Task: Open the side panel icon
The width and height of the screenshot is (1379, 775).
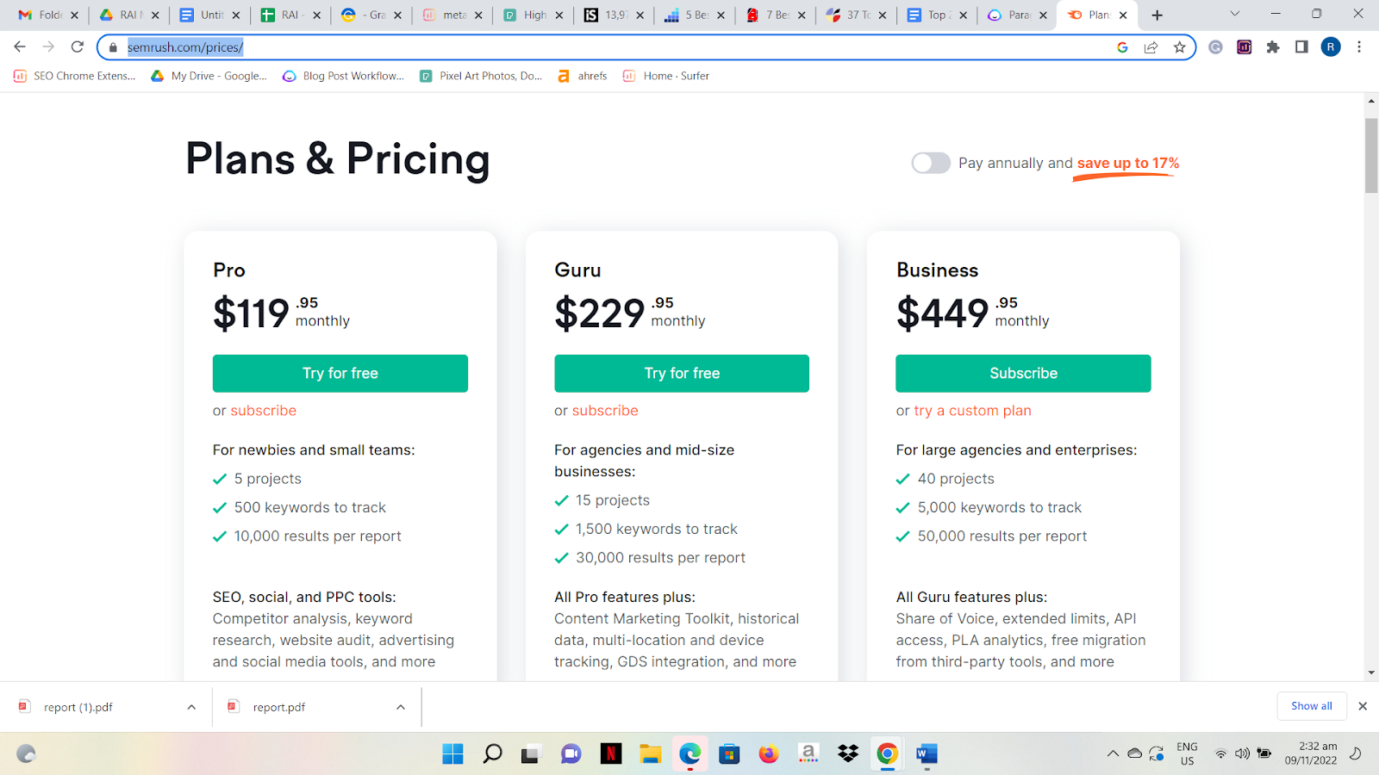Action: tap(1301, 47)
